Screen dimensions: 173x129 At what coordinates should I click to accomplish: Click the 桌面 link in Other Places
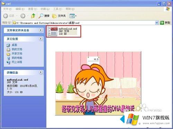(15, 45)
